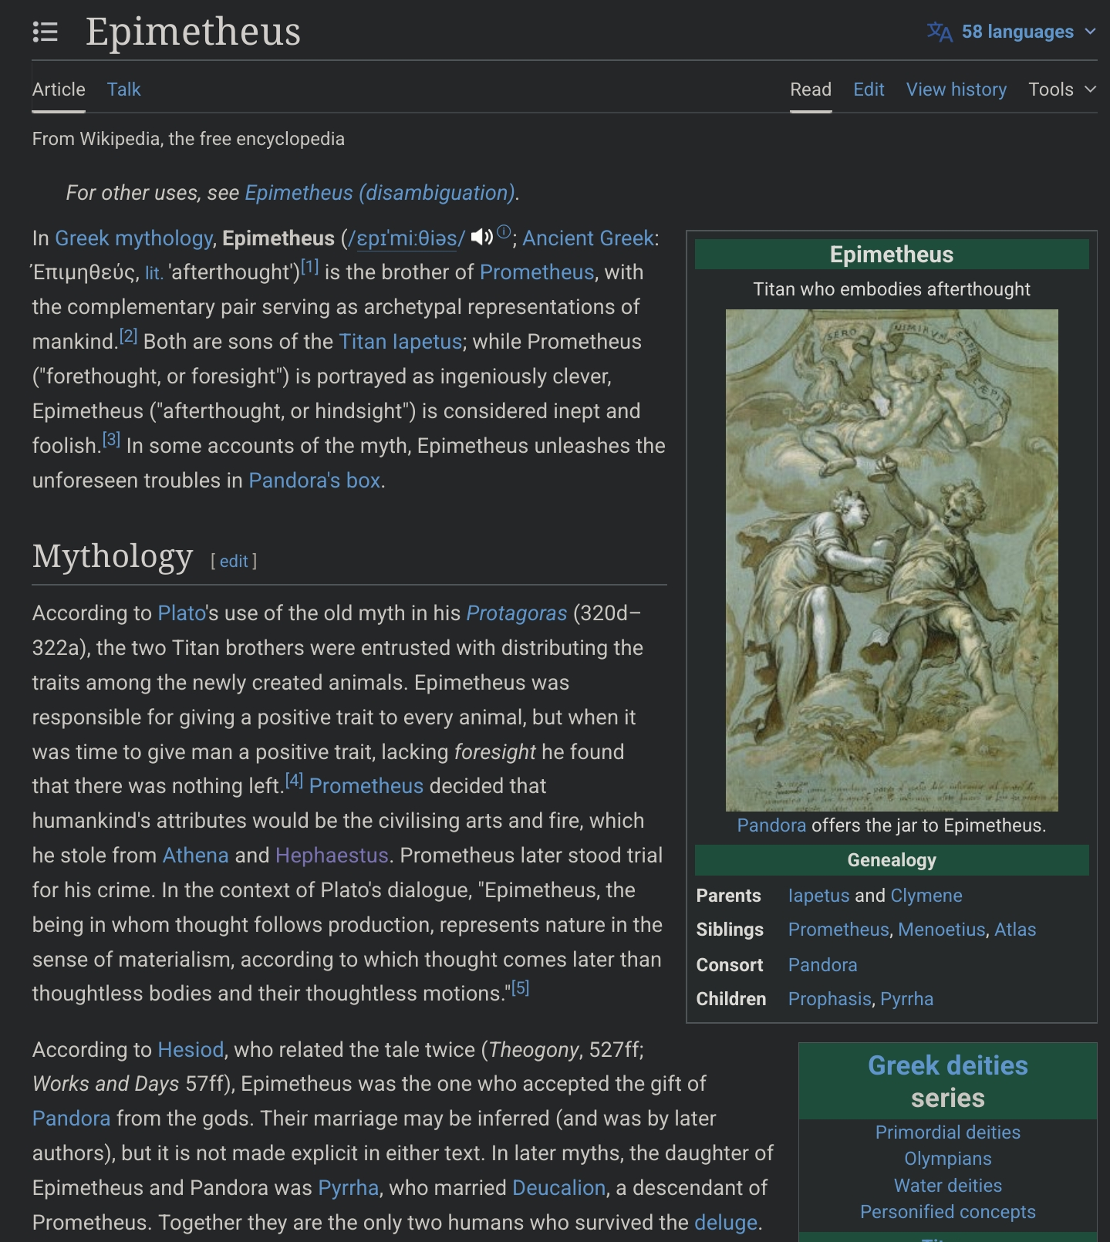Open the Plato link
Screen dimensions: 1110x1242
(182, 613)
